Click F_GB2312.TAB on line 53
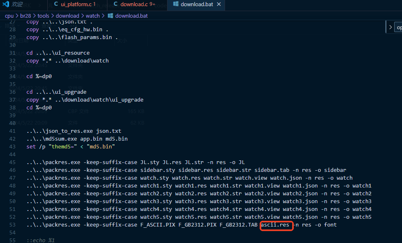Viewport: 402px width, 243px height. click(238, 225)
